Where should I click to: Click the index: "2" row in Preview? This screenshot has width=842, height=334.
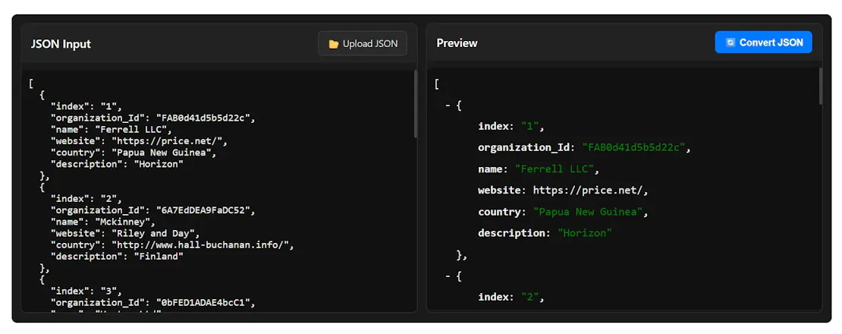tap(512, 297)
